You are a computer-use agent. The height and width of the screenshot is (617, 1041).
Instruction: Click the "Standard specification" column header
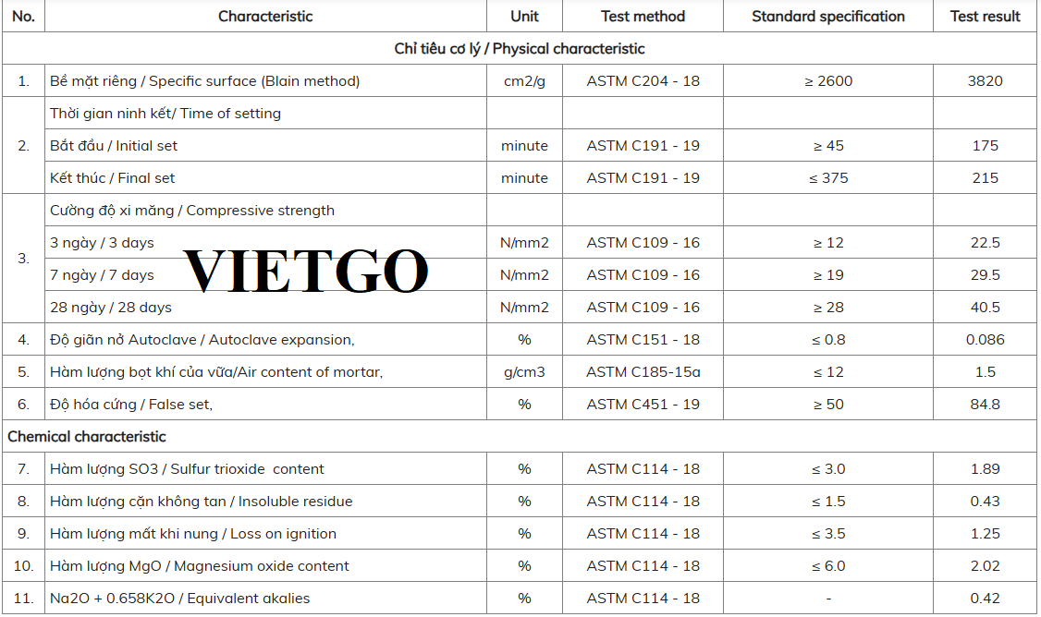coord(827,17)
